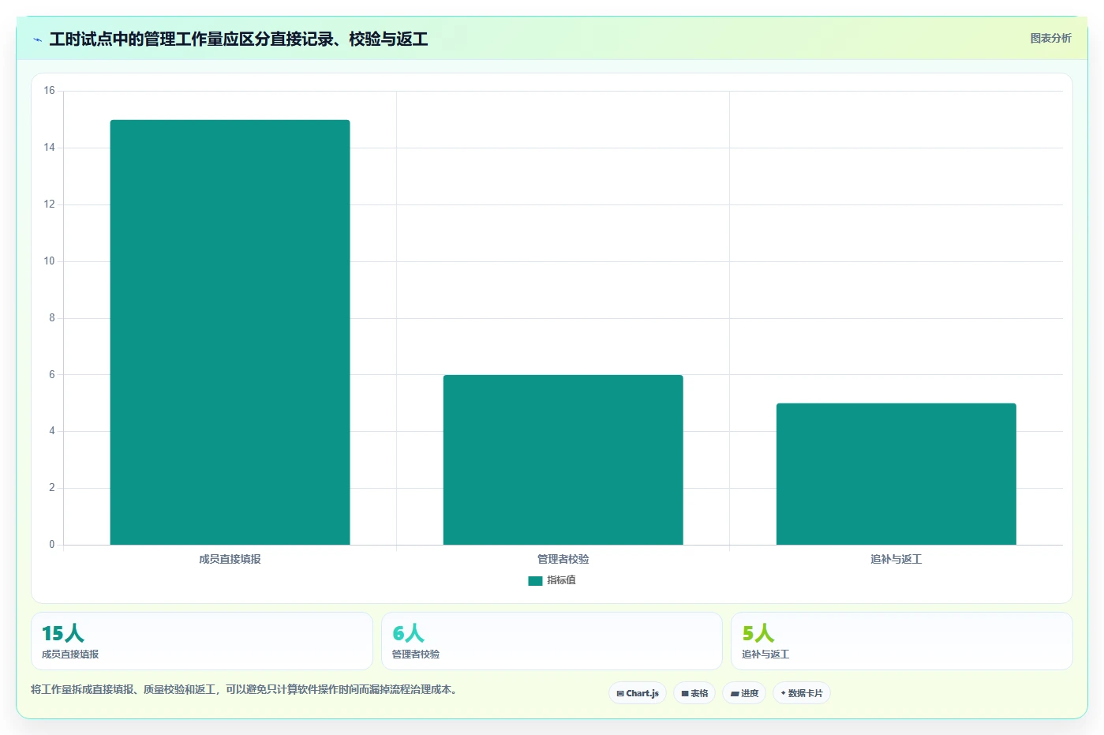The height and width of the screenshot is (735, 1104).
Task: Open the 6人 管理者校验 data card
Action: coord(552,641)
